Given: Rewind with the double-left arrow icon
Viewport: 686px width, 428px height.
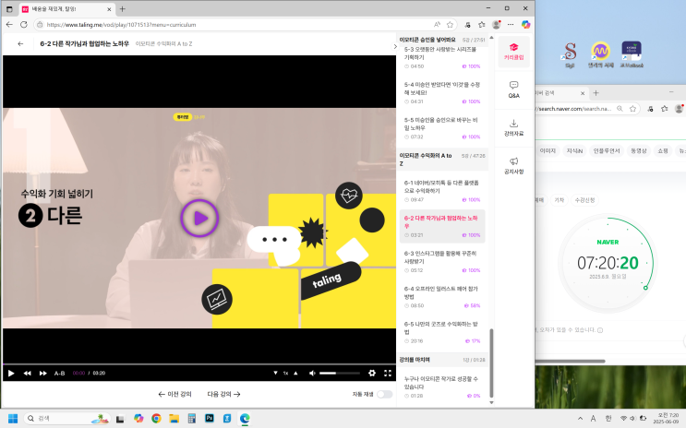Looking at the screenshot, I should [x=27, y=373].
